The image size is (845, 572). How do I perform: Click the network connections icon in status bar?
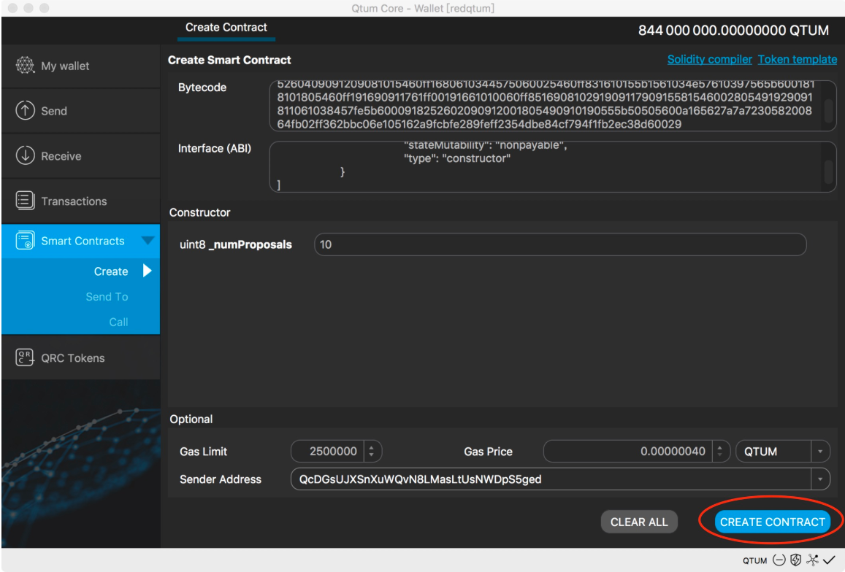pyautogui.click(x=812, y=560)
